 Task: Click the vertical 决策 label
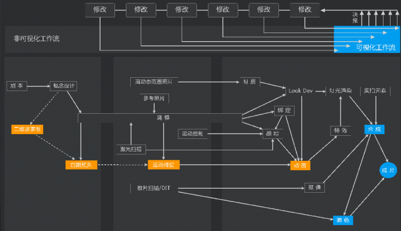tap(355, 18)
